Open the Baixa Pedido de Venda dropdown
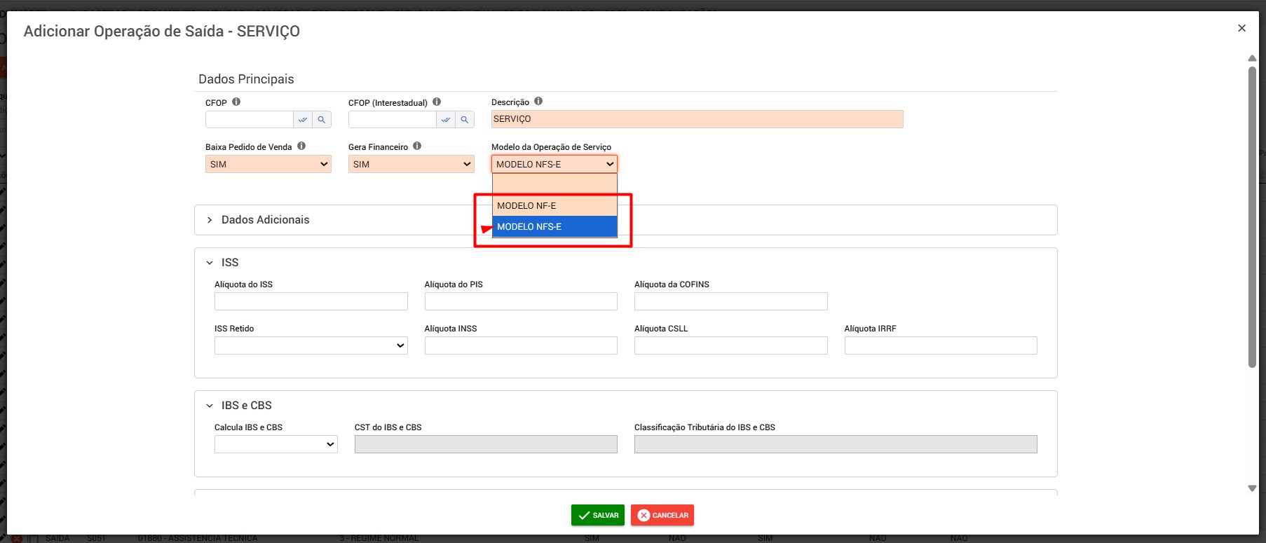 [268, 164]
